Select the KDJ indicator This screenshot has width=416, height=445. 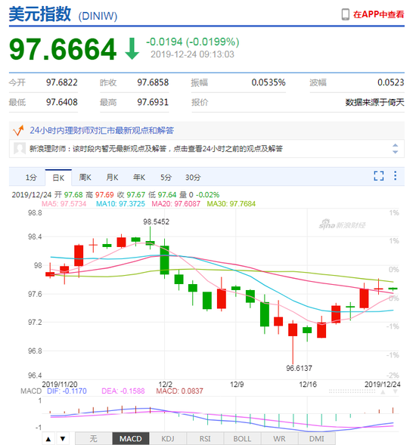click(168, 439)
